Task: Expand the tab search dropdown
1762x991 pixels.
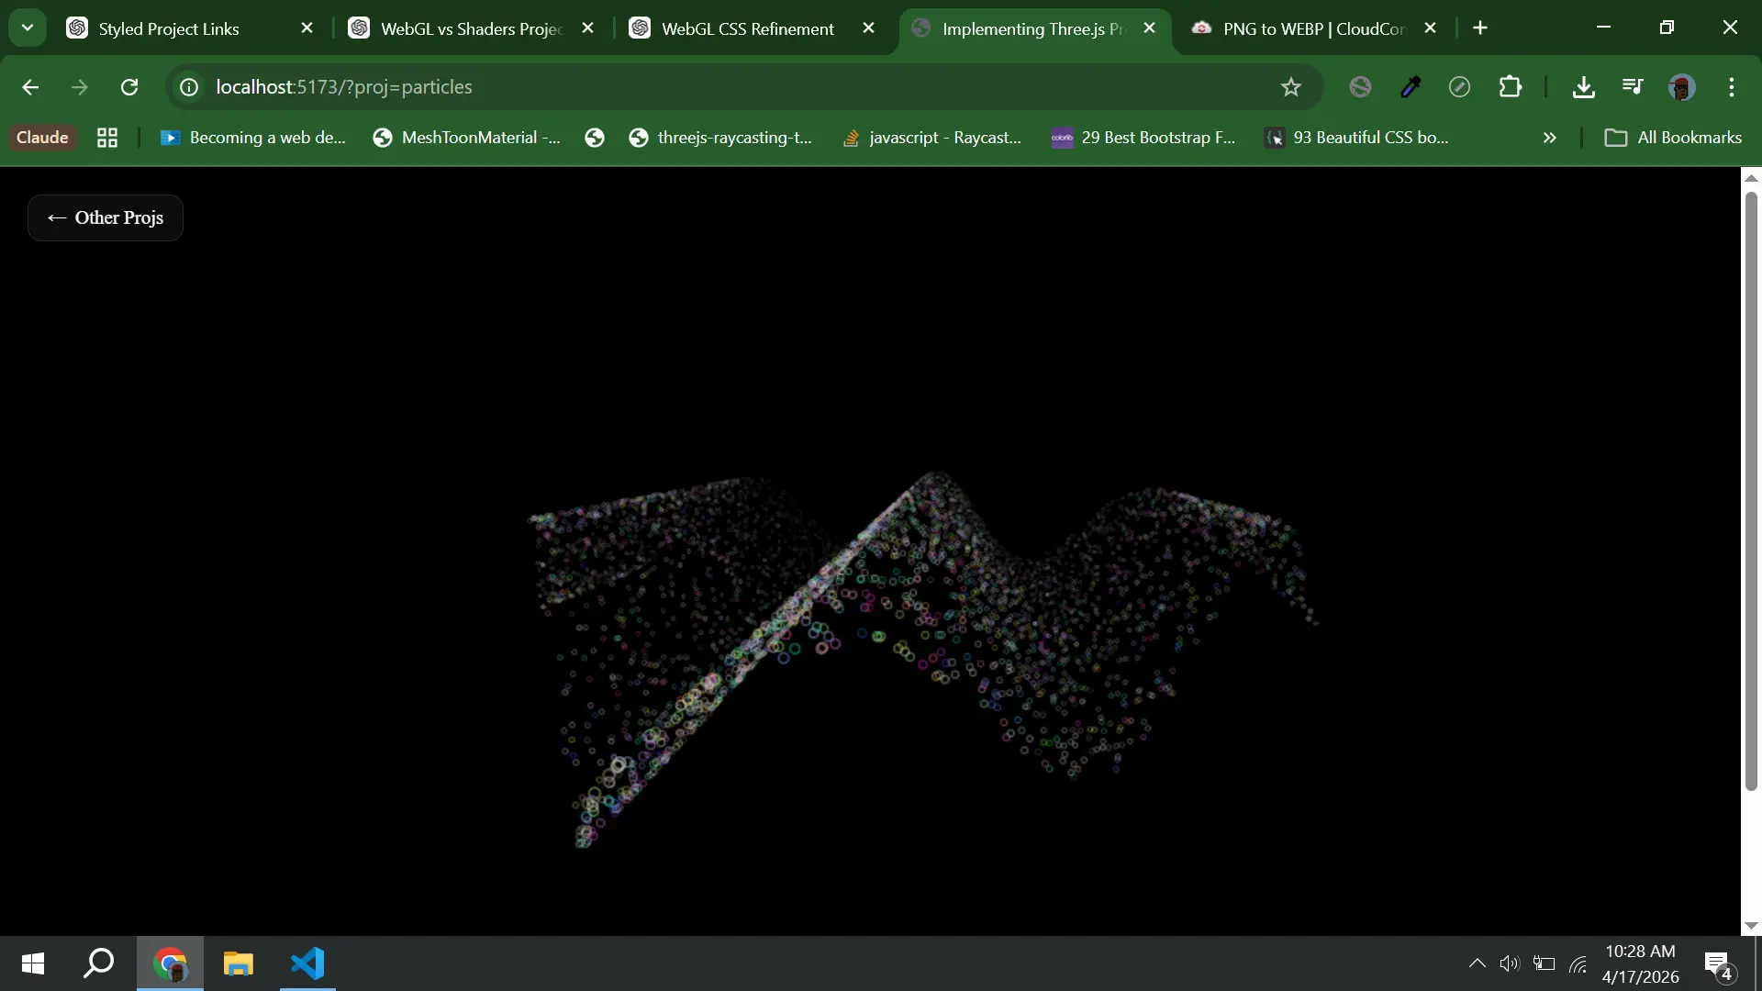Action: 28,28
